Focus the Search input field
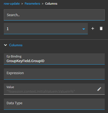This screenshot has height=113, width=108. coord(54,15)
